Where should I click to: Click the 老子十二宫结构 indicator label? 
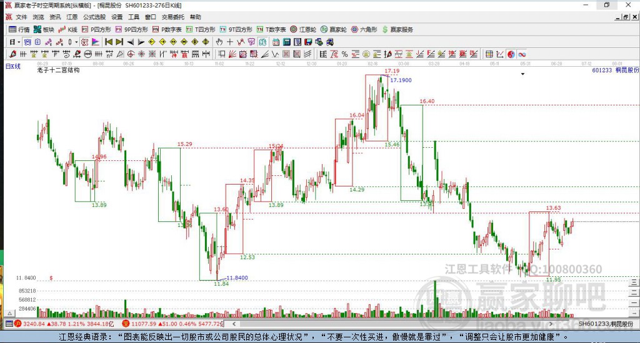tap(58, 70)
